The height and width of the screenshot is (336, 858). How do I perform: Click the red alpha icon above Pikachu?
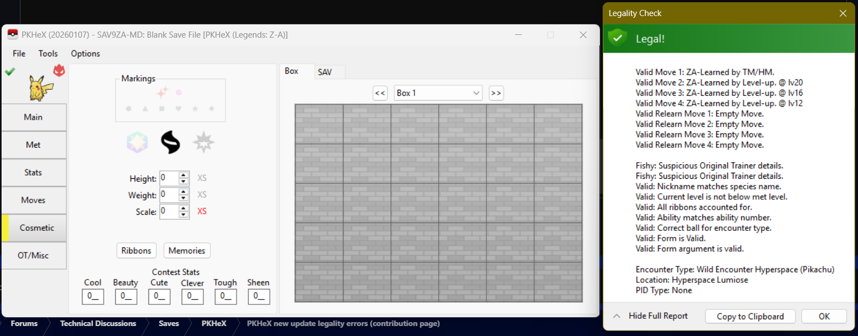click(59, 70)
